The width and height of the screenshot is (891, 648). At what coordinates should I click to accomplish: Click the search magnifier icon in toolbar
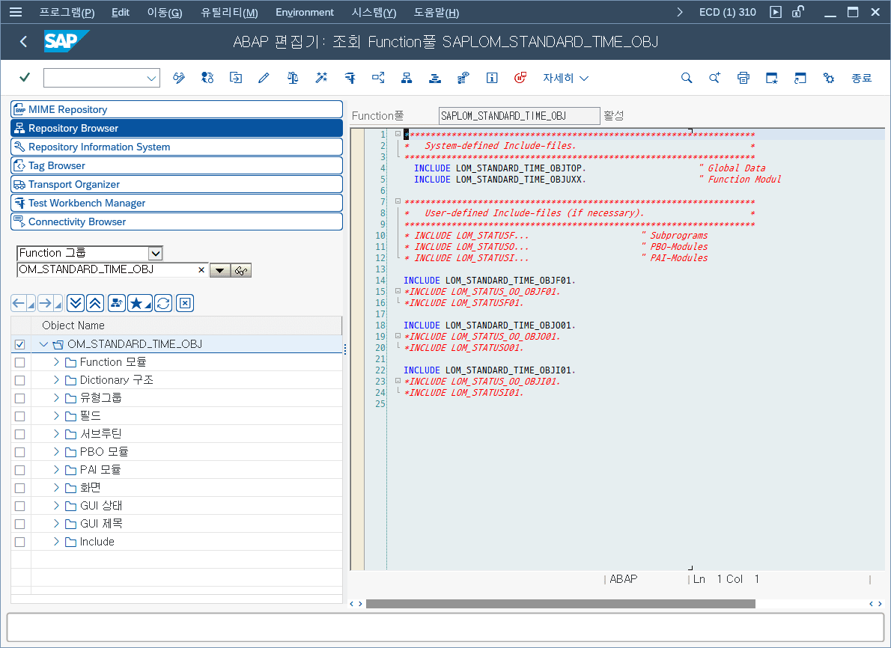pyautogui.click(x=686, y=78)
